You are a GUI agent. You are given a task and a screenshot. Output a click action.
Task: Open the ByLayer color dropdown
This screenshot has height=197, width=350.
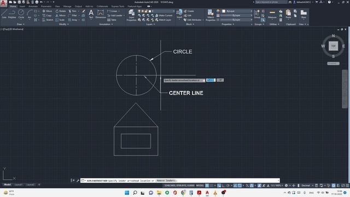click(x=237, y=11)
